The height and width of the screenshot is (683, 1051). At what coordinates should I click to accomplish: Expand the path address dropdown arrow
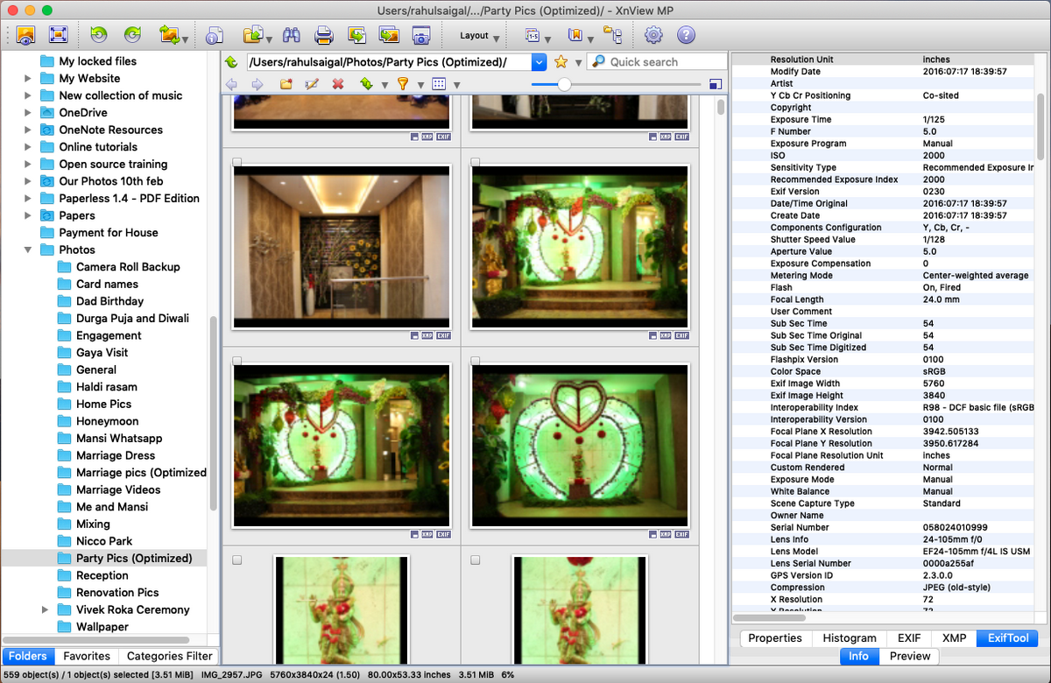click(x=539, y=62)
